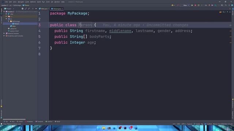Click the Search Everywhere magnifier icon
This screenshot has height=131, width=234.
(226, 5)
